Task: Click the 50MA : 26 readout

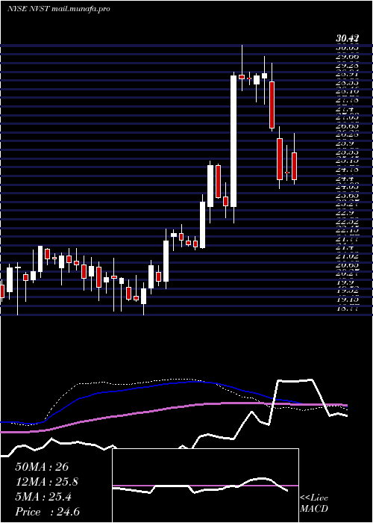Action: point(42,467)
